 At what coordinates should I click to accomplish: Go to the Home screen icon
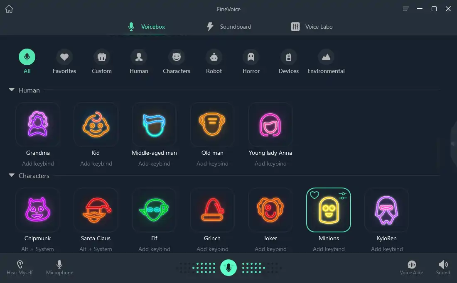(9, 9)
